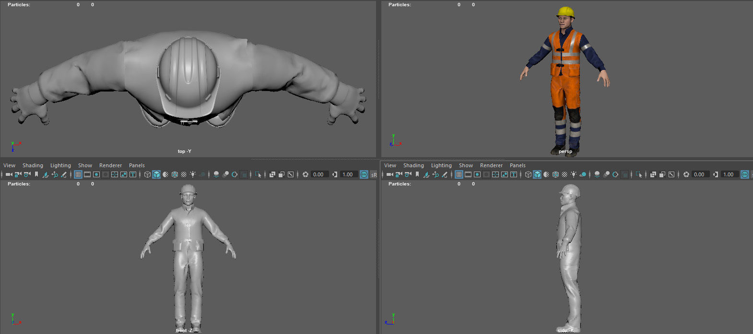This screenshot has width=753, height=334.
Task: Toggle Multisample Anti-aliasing in front panel toolbar
Action: [x=235, y=174]
